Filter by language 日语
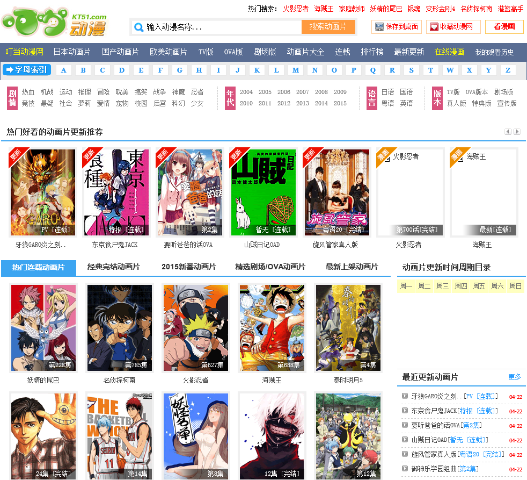Image resolution: width=527 pixels, height=480 pixels. [388, 92]
